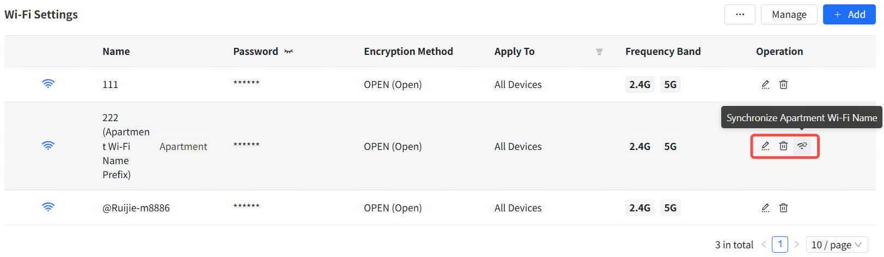Click the 5G tag on 111 row
The width and height of the screenshot is (884, 257).
[x=670, y=85]
